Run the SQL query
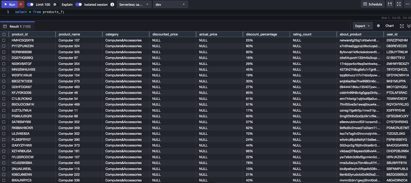The height and width of the screenshot is (183, 411). click(x=9, y=4)
